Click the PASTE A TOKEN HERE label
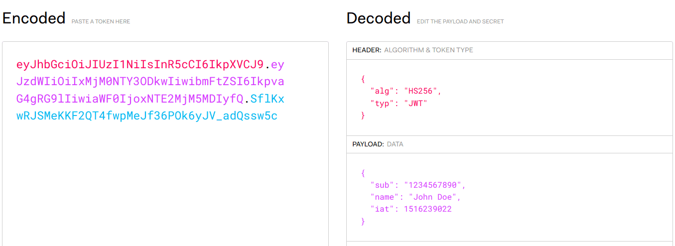 tap(101, 21)
